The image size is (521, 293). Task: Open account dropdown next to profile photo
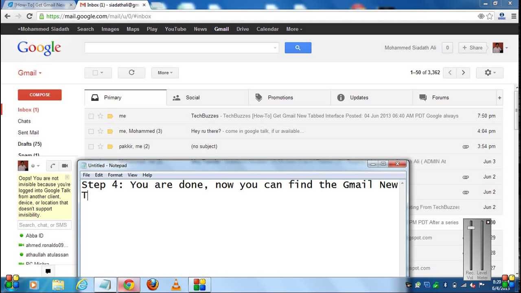click(x=507, y=48)
